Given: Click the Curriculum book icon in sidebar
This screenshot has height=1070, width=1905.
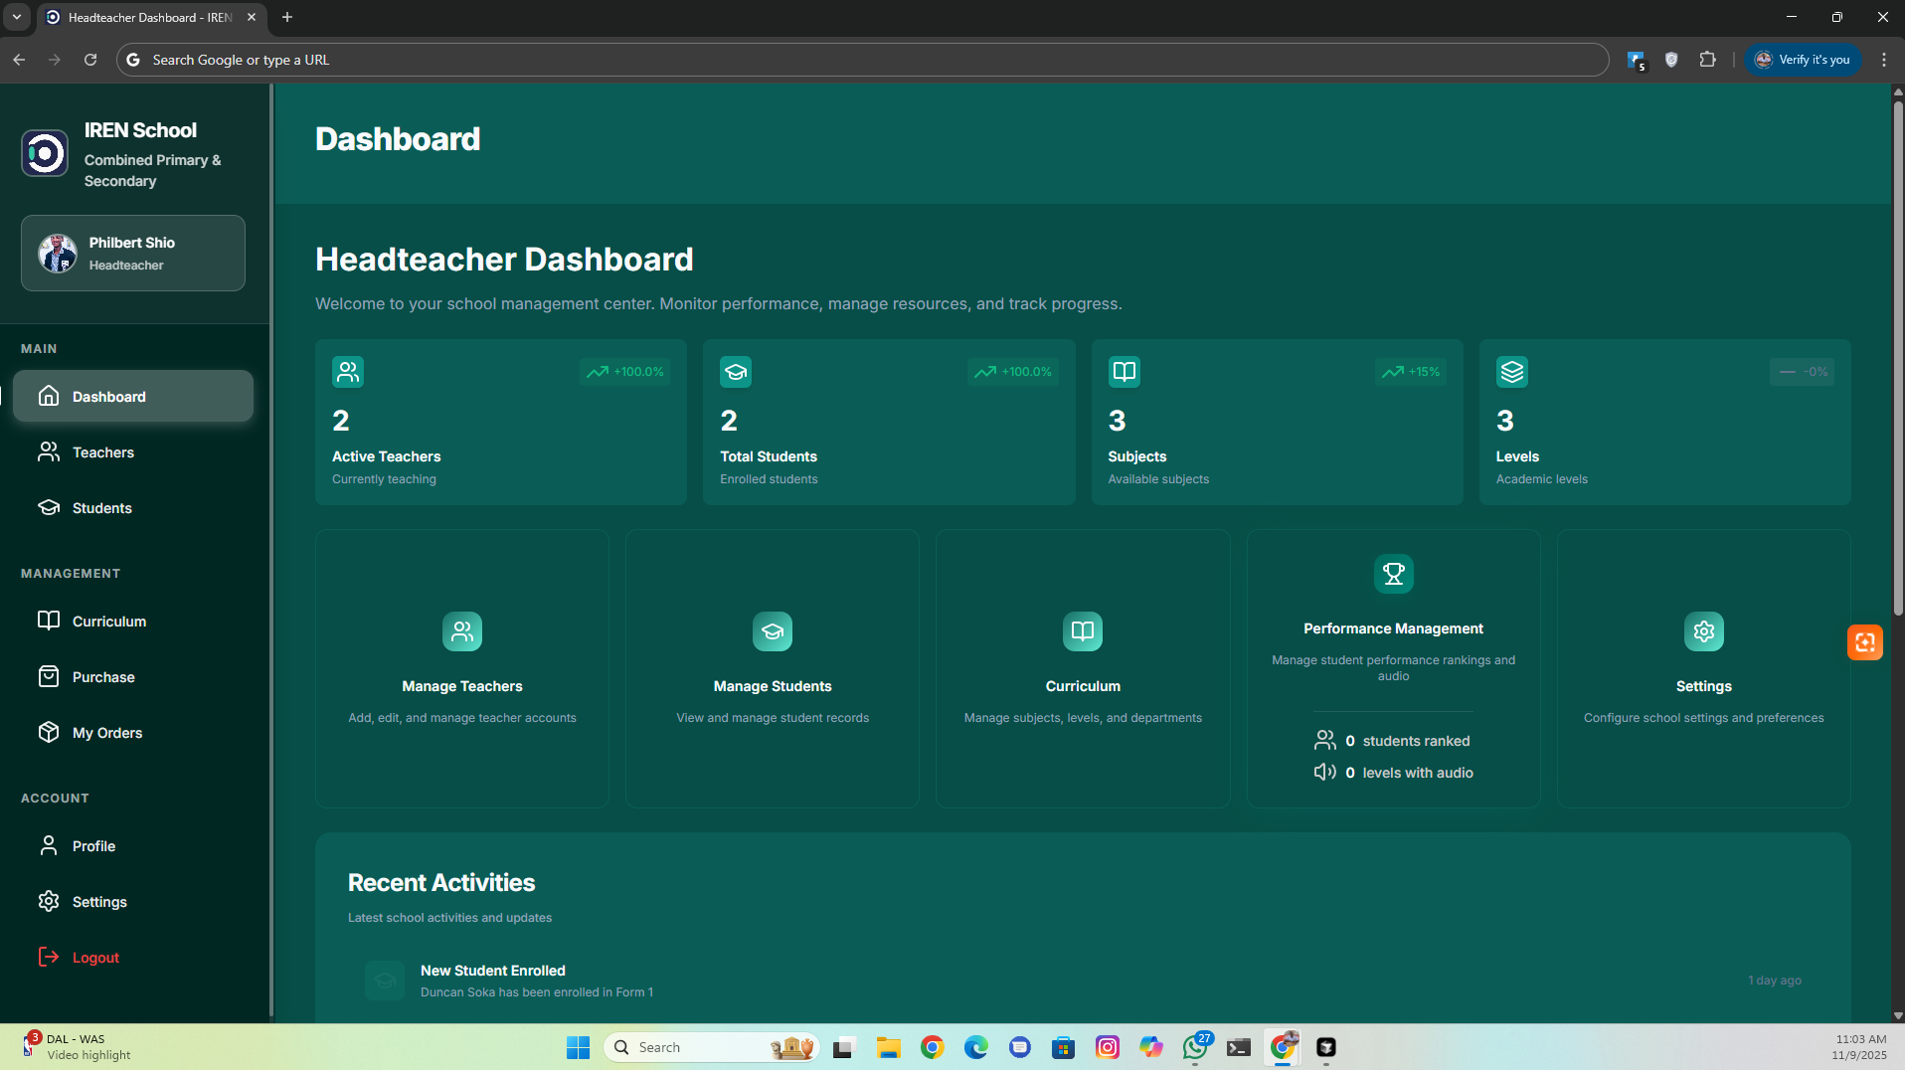Looking at the screenshot, I should coord(50,621).
